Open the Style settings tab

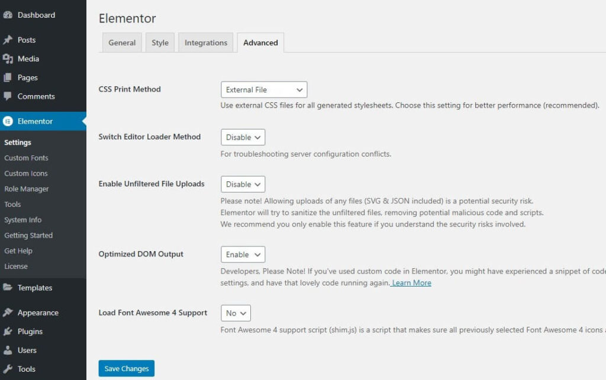pos(160,43)
